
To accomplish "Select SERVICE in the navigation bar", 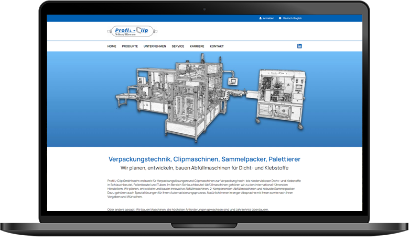I will click(178, 46).
